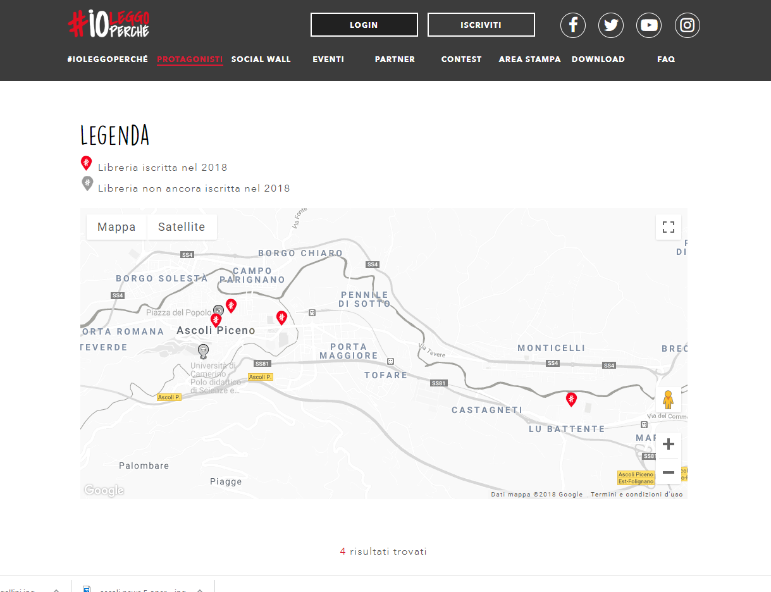Switch the map to Satellite view
Viewport: 771px width, 592px height.
pos(182,227)
